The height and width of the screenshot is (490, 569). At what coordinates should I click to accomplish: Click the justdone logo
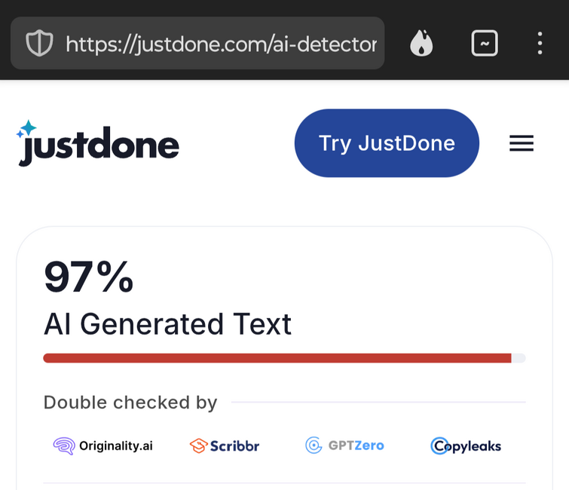98,143
